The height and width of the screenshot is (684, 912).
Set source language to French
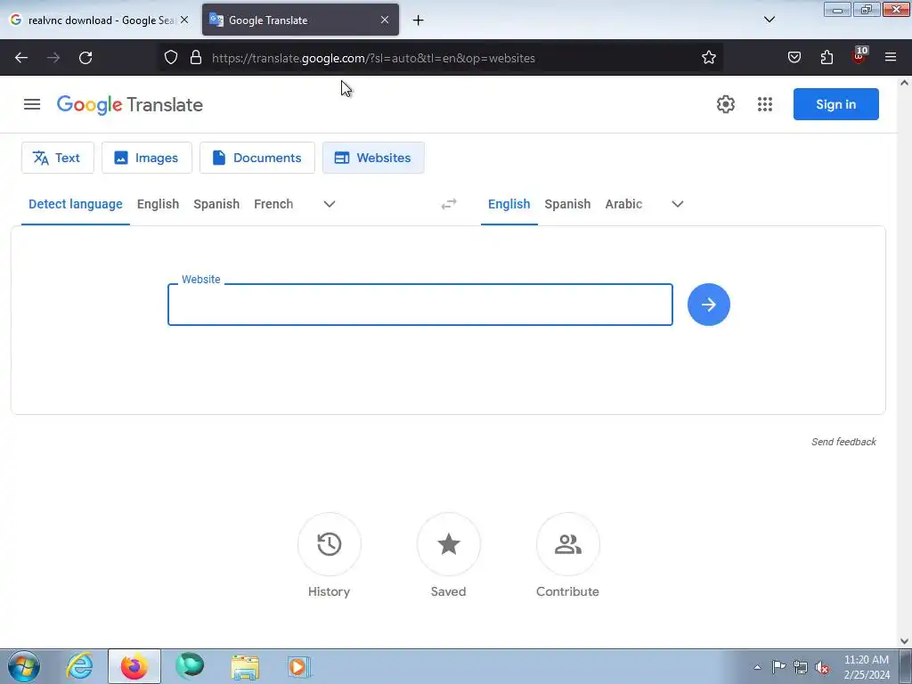tap(273, 204)
